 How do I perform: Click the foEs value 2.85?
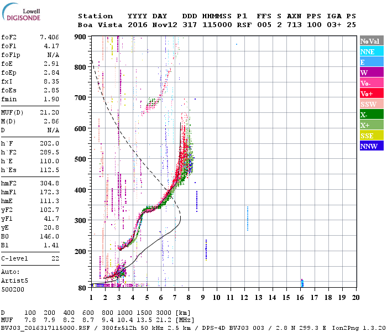point(51,91)
